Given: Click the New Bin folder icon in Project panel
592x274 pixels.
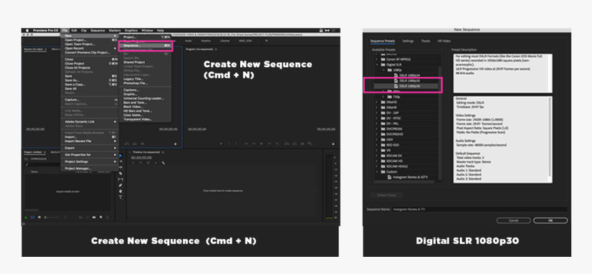Looking at the screenshot, I should [x=94, y=217].
